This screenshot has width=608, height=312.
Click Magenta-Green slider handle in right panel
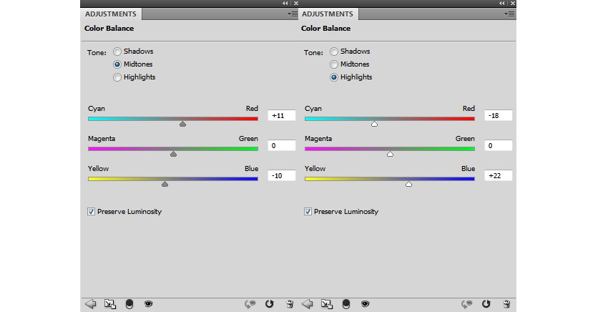point(390,154)
